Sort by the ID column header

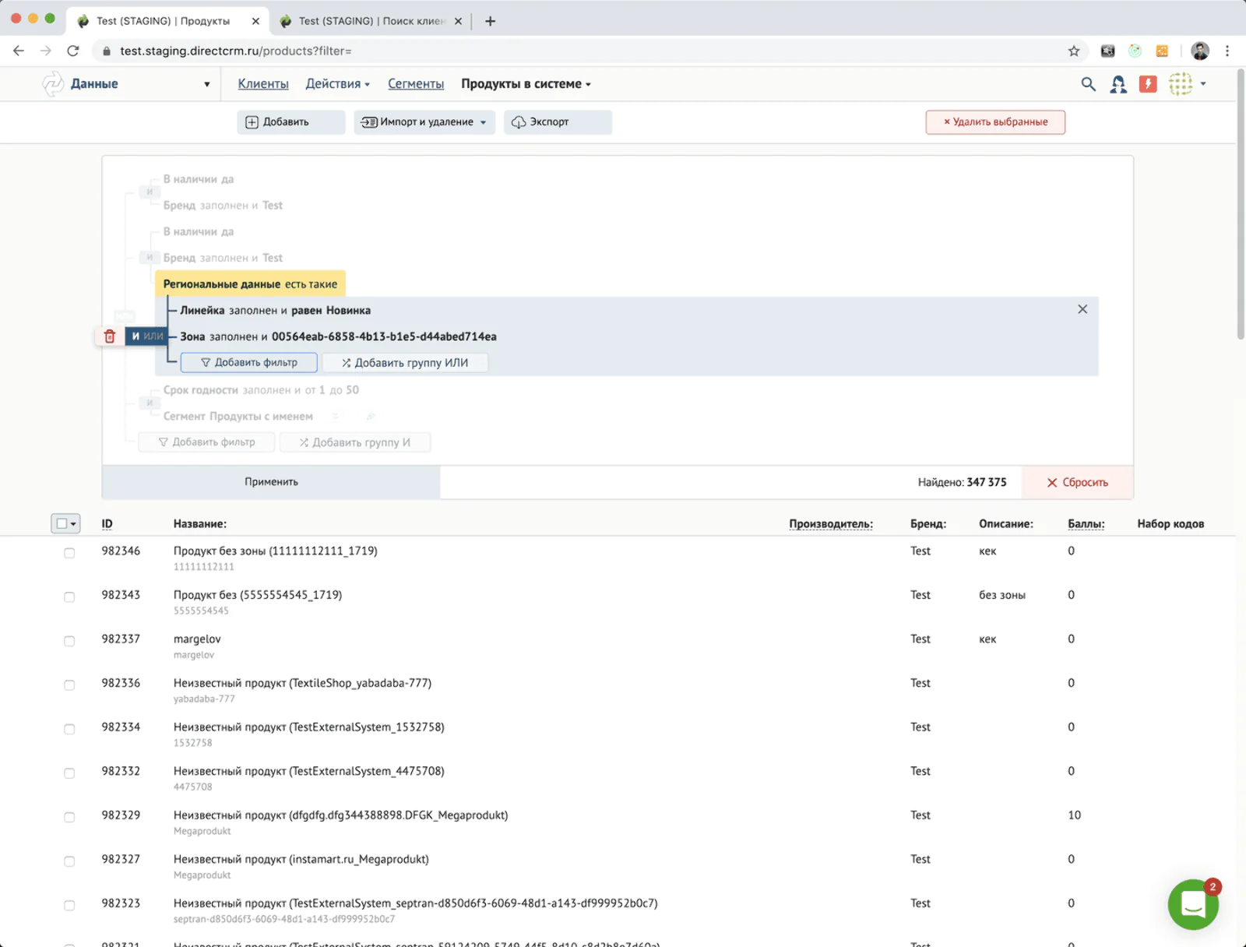point(107,524)
